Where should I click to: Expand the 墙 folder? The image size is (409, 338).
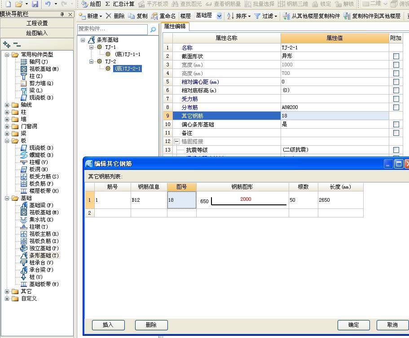[7, 119]
